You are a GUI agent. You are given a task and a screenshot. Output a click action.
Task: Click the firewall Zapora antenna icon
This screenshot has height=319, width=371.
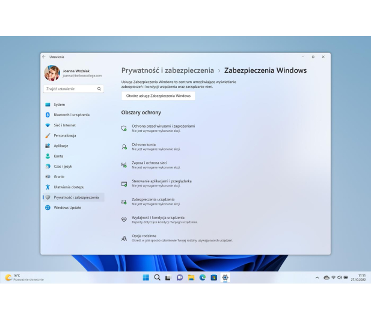pyautogui.click(x=124, y=165)
